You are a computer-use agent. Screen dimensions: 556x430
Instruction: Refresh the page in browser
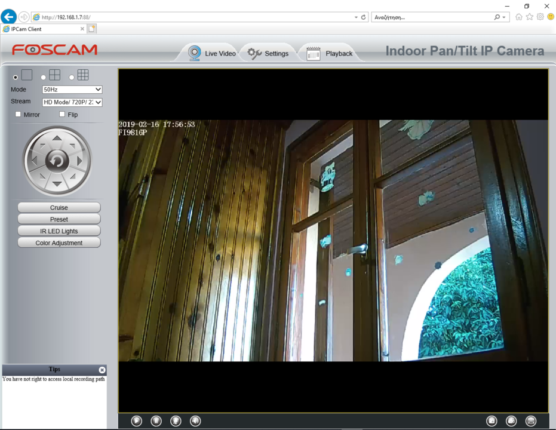pyautogui.click(x=364, y=17)
